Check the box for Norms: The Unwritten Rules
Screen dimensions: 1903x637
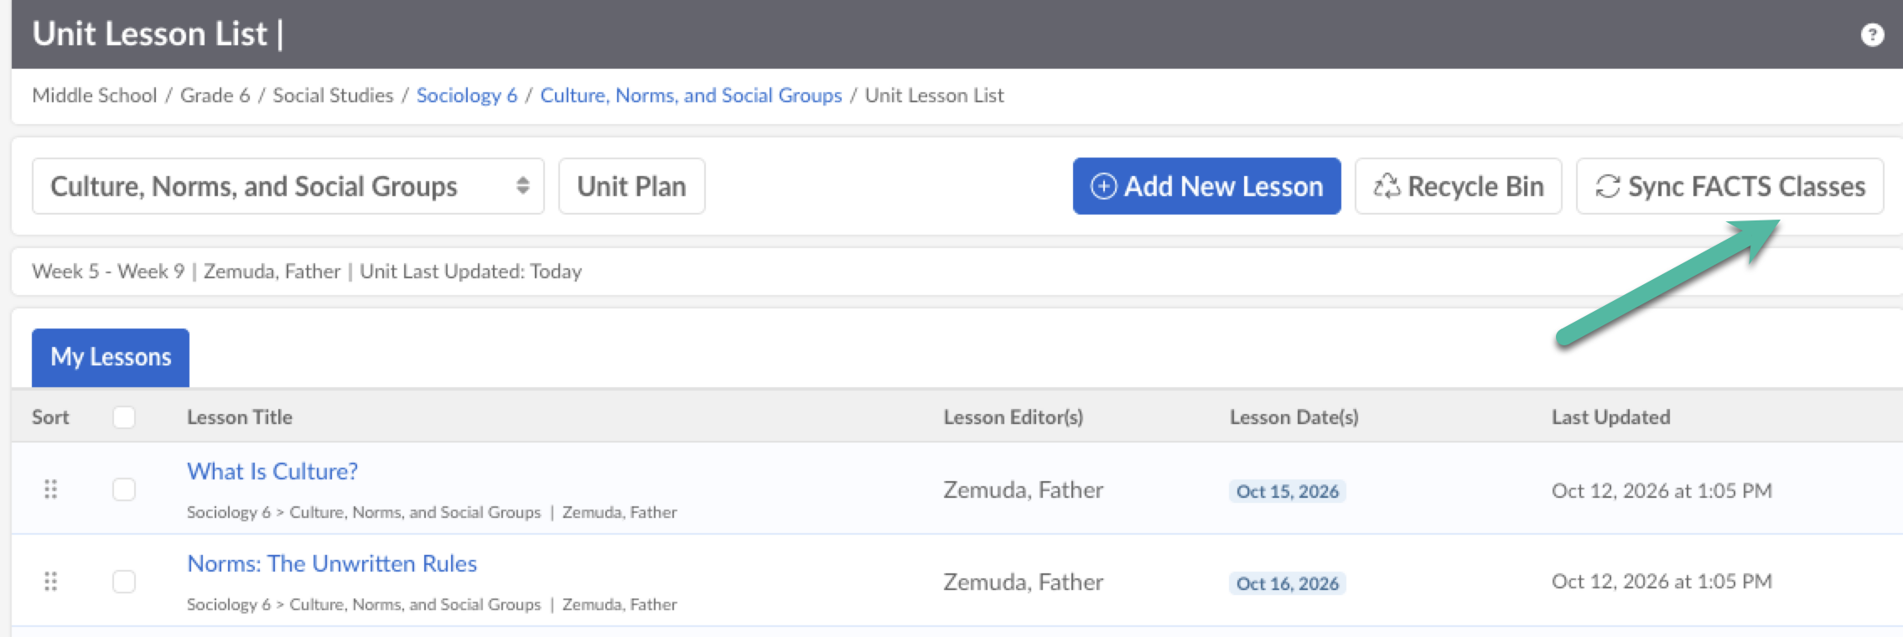(x=124, y=582)
